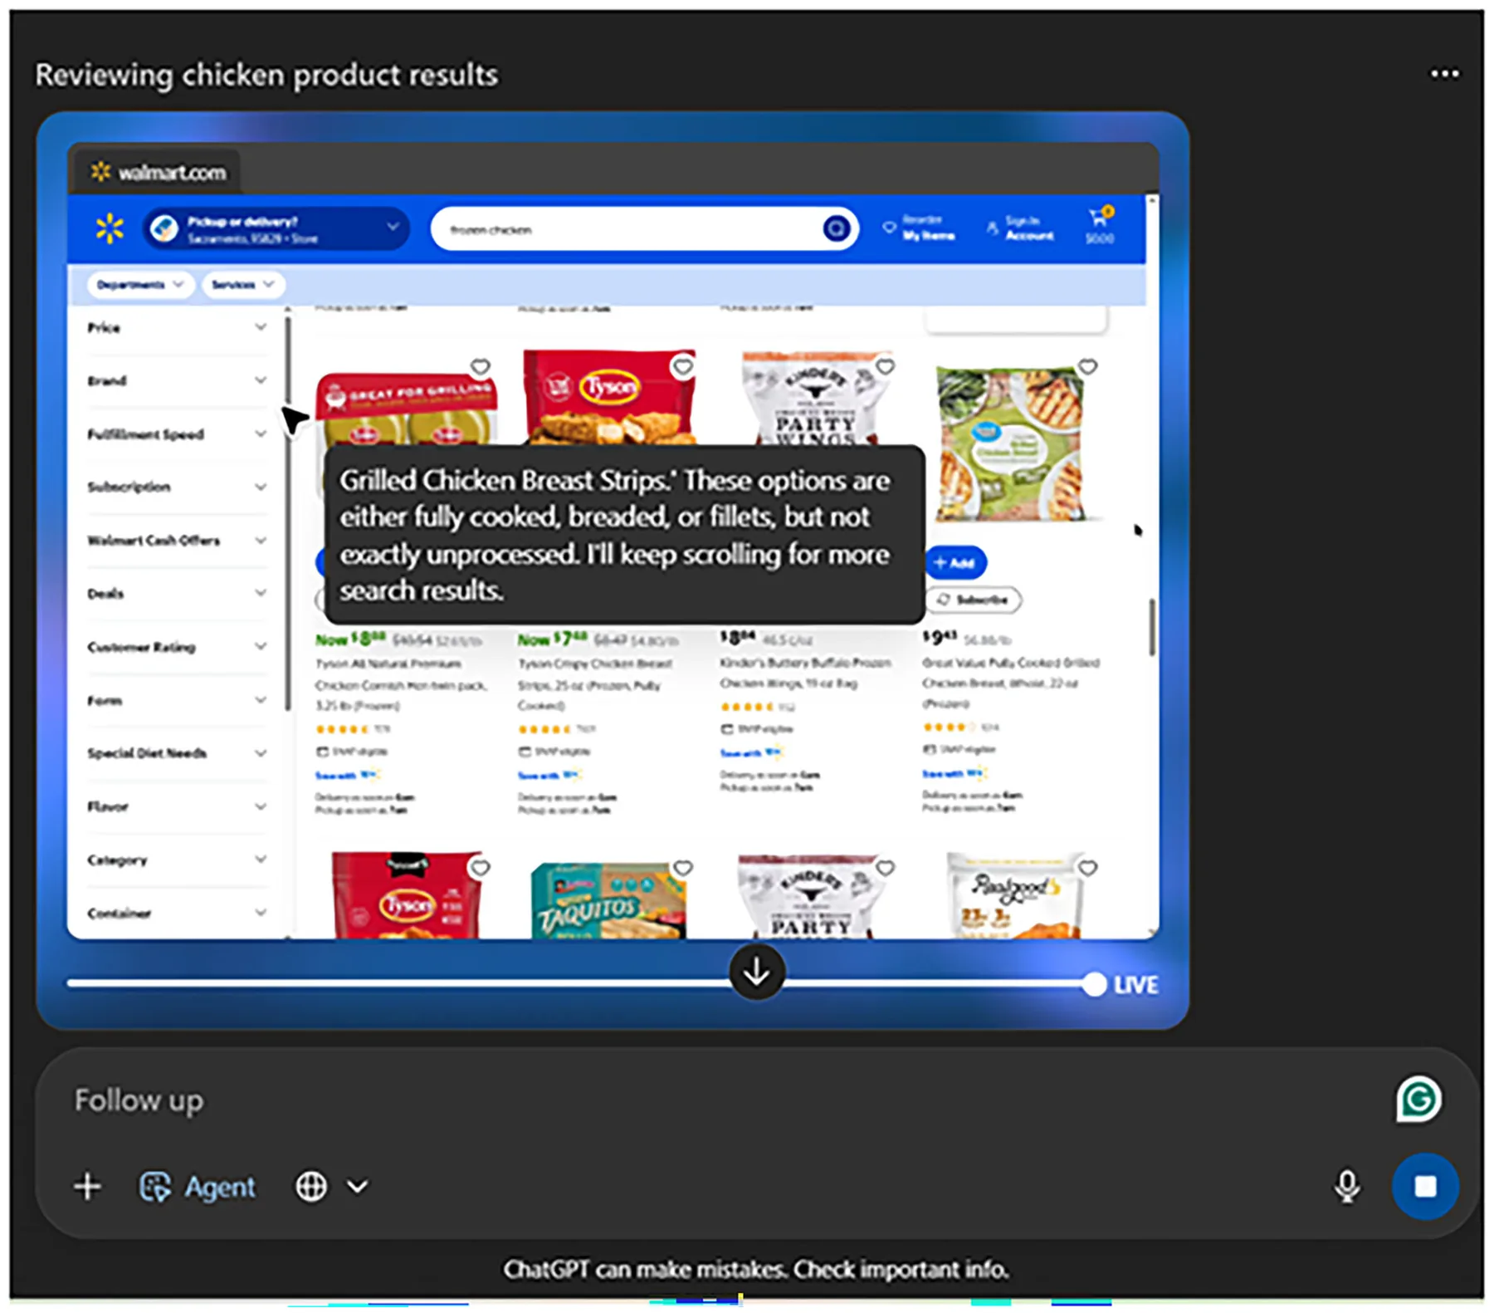The image size is (1494, 1313).
Task: Favorite the Tyson Crispy Chicken Strips
Action: click(682, 366)
